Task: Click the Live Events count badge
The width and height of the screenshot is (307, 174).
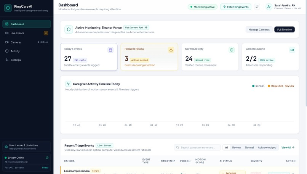Action: coord(46,33)
